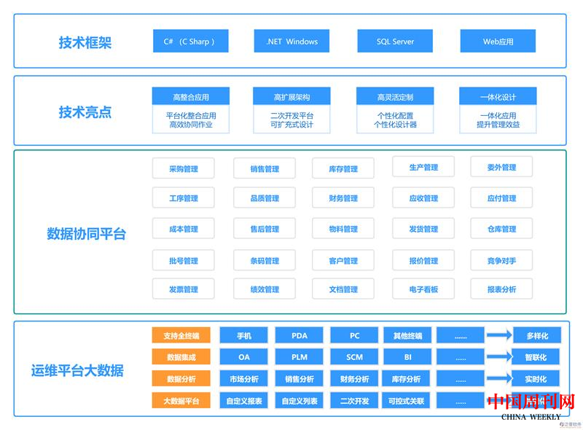Open the 电子看板 module
Screen dimensions: 583x430
[423, 289]
